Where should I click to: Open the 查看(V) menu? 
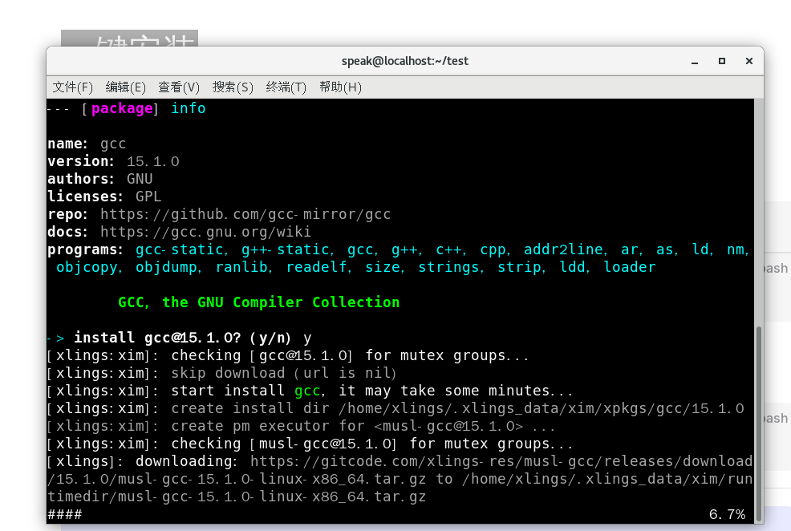click(x=179, y=87)
